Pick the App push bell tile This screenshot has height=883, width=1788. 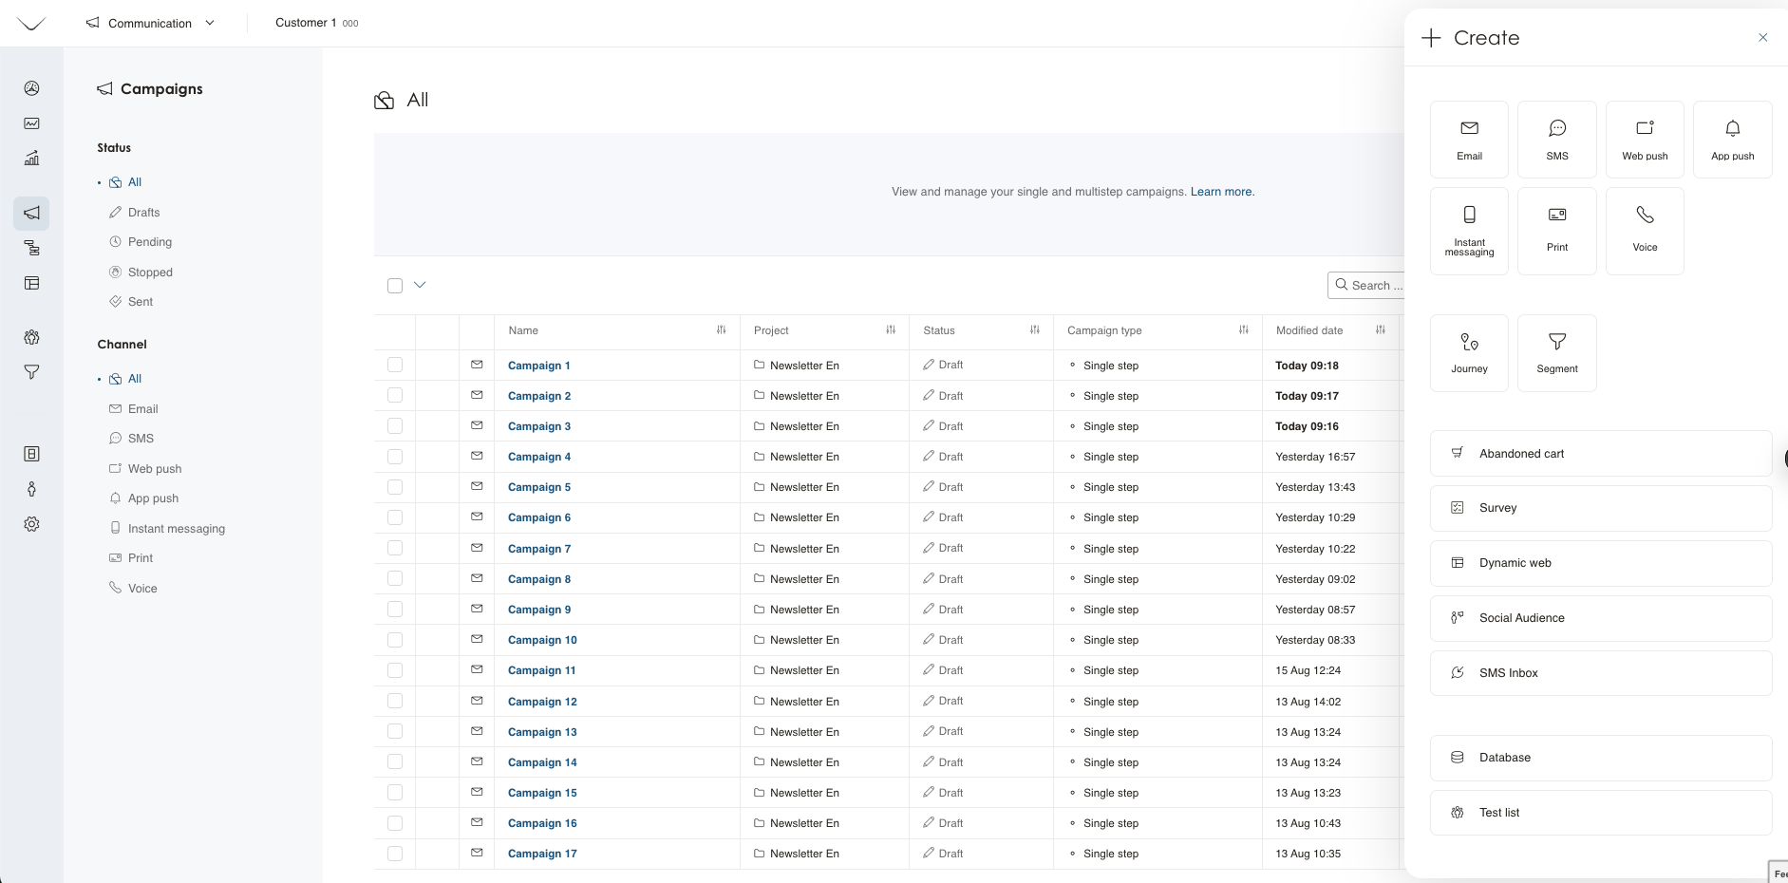pos(1732,140)
